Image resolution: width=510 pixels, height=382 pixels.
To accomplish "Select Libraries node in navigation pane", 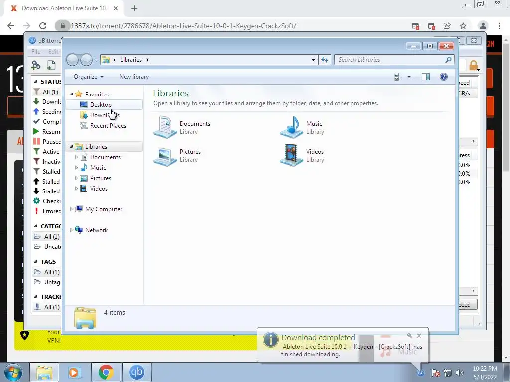I will [x=96, y=147].
